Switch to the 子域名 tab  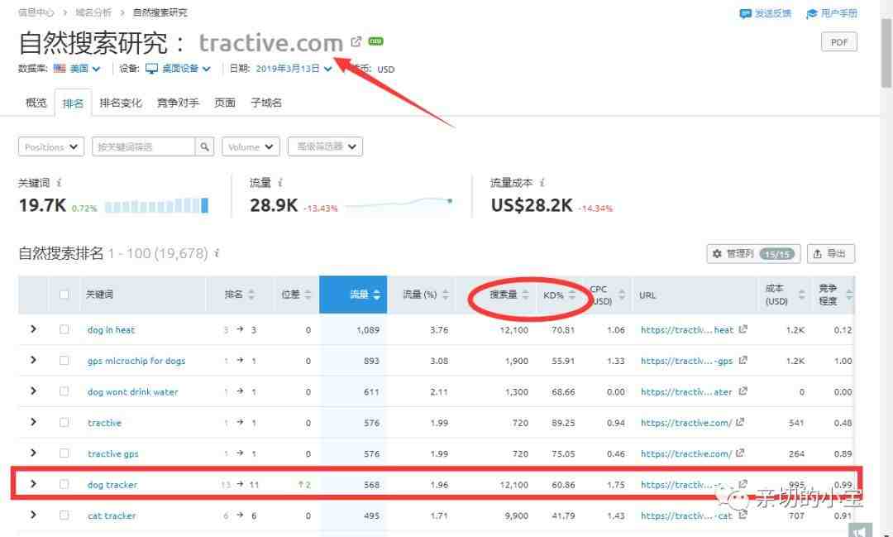pos(266,103)
